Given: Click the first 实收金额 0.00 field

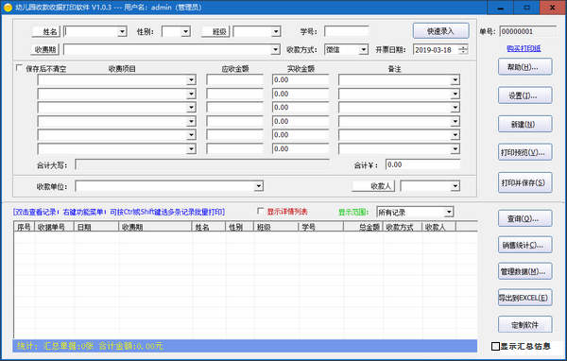Looking at the screenshot, I should tap(301, 80).
